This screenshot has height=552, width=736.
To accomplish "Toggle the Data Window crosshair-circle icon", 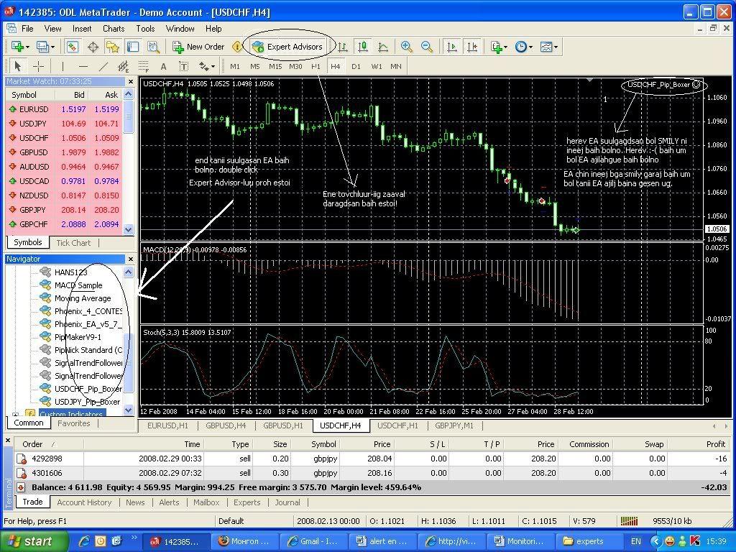I will 93,47.
